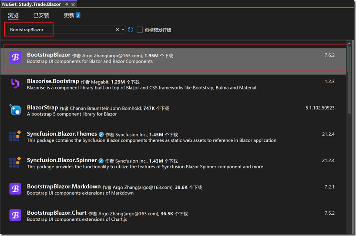Click 'Bootstrap UI components extensions of Chart.js' description
This screenshot has height=236, width=356.
(x=77, y=219)
